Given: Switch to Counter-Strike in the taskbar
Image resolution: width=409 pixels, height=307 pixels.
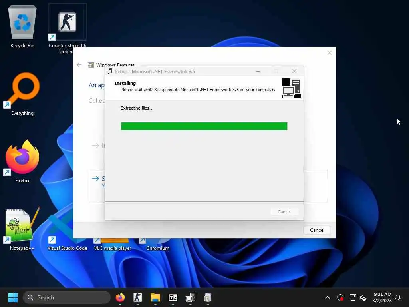Looking at the screenshot, I should [x=137, y=297].
